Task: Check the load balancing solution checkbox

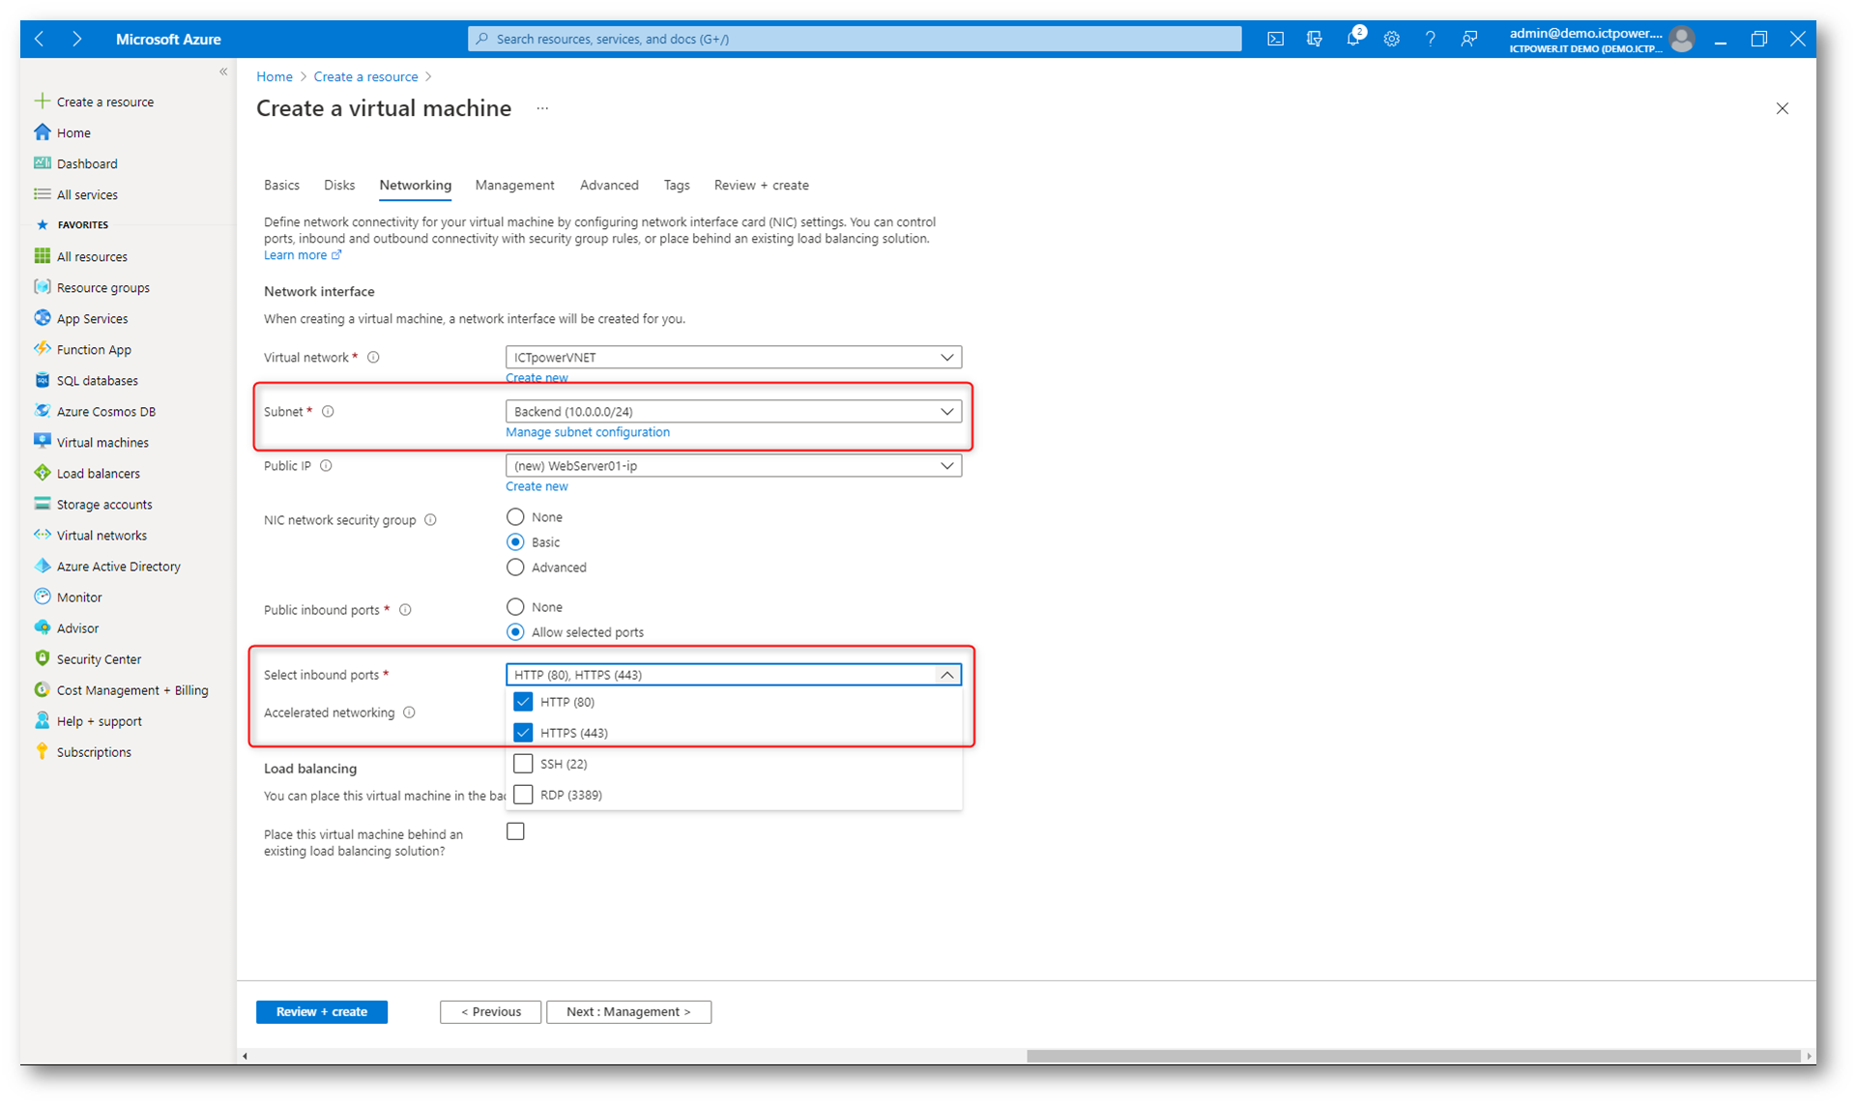Action: pos(515,830)
